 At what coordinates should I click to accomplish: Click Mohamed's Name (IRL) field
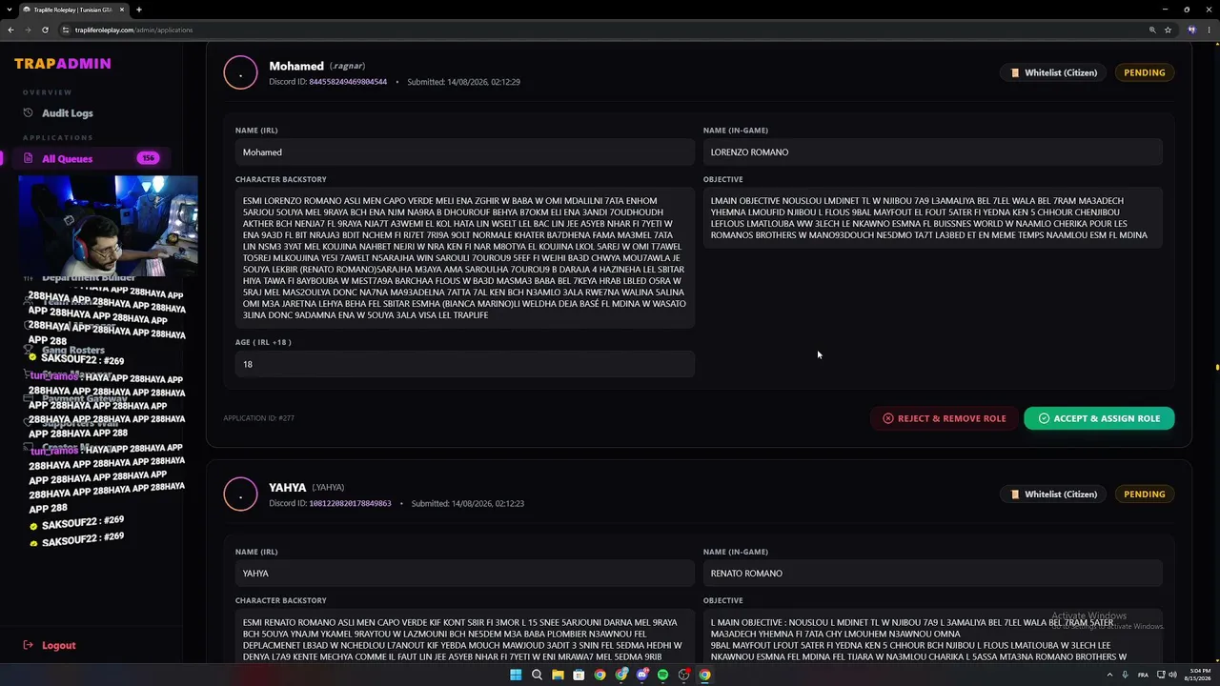coord(465,152)
